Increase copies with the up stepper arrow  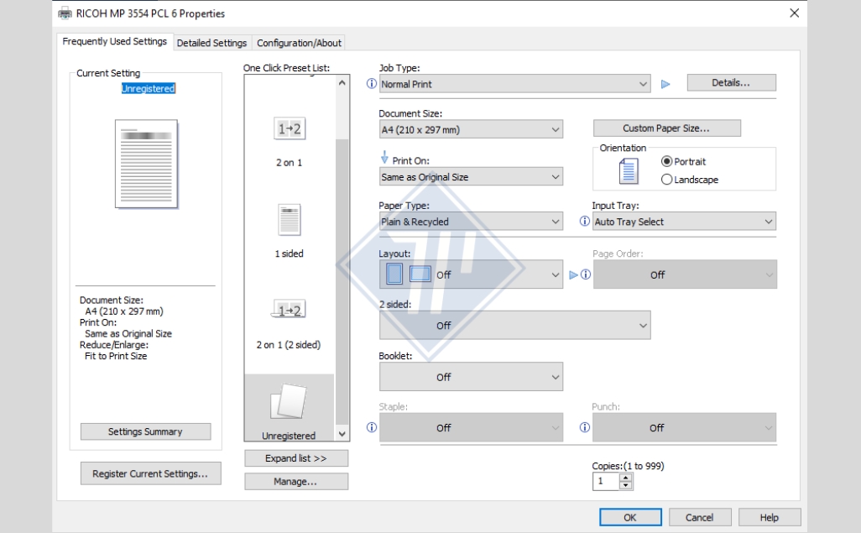(x=625, y=478)
